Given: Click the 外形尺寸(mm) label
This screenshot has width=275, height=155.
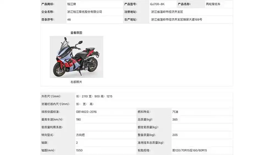Looking at the screenshot, I should point(51,96).
